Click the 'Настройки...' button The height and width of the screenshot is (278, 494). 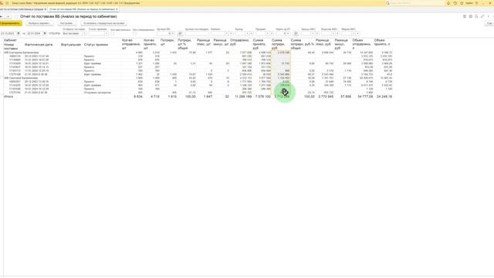(67, 23)
